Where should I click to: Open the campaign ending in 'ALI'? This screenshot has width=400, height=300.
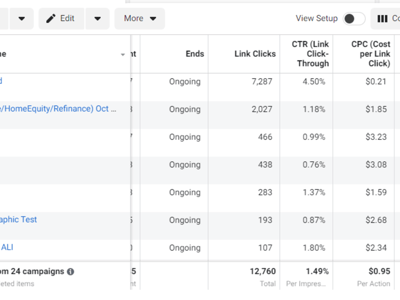point(7,247)
